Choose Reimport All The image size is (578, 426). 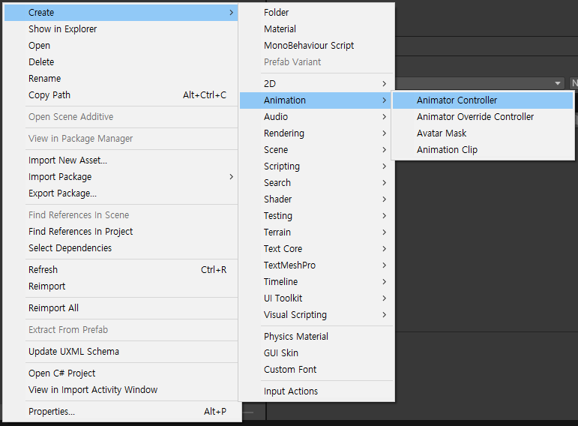pos(121,308)
